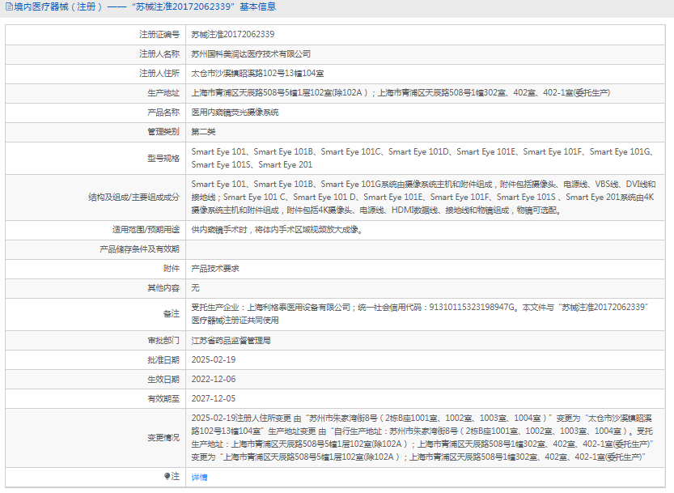Click the 注册人住所 label cell
Image resolution: width=674 pixels, height=493 pixels.
pyautogui.click(x=95, y=74)
